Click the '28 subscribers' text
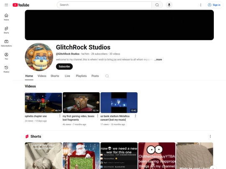The height and width of the screenshot is (169, 226). [x=99, y=54]
